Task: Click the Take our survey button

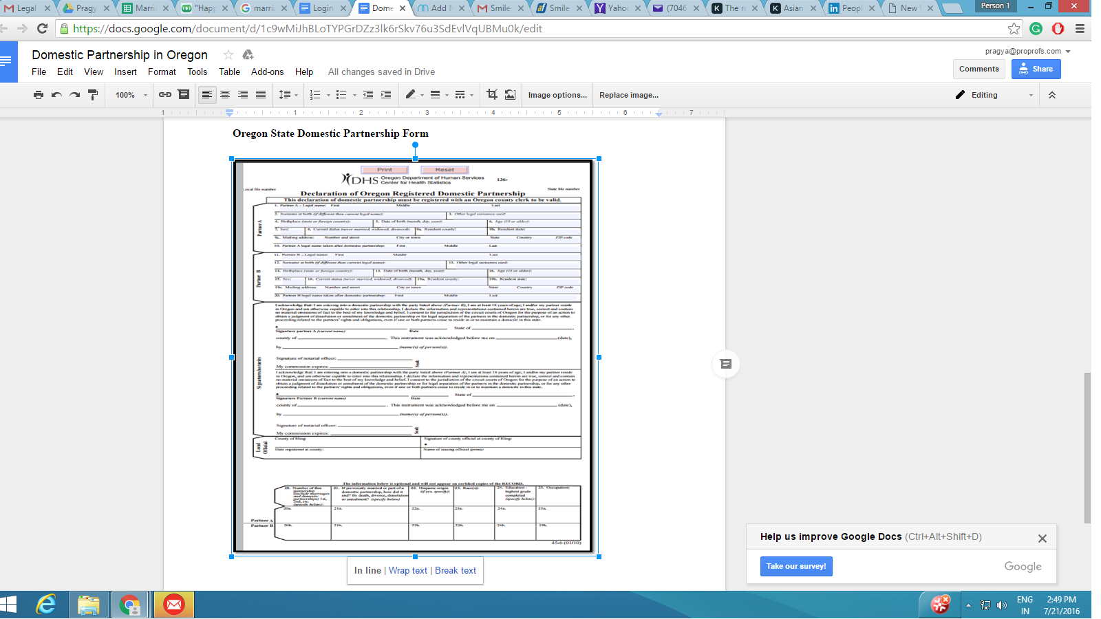Action: point(796,566)
